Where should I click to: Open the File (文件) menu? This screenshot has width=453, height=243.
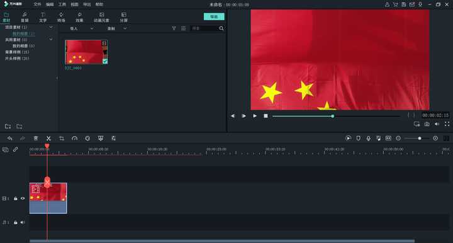tap(37, 4)
